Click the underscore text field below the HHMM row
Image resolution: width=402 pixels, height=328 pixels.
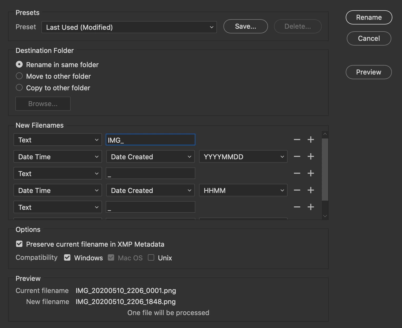[x=151, y=207]
